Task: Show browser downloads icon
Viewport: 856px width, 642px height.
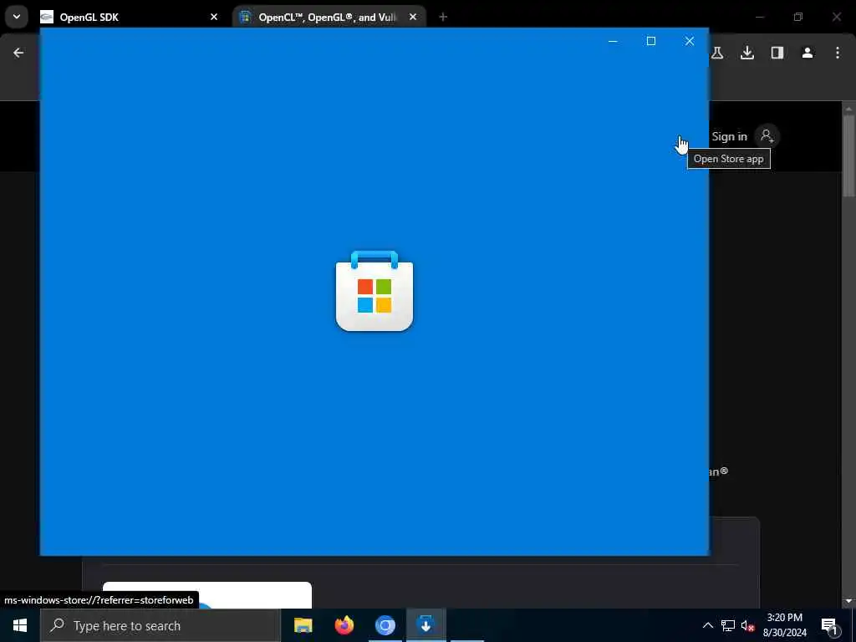Action: 747,53
